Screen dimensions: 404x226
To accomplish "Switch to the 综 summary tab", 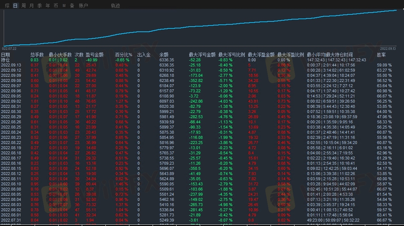I will coord(7,6).
